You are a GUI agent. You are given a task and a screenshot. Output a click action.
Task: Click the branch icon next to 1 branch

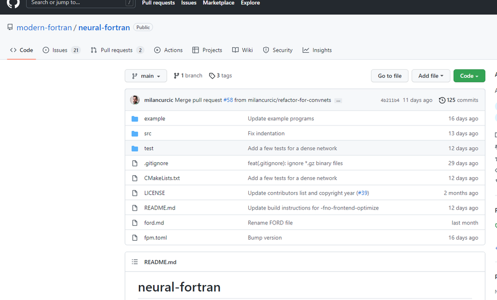(x=177, y=76)
